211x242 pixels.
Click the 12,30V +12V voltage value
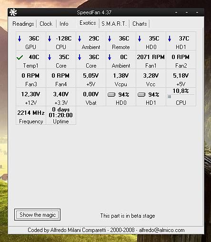(x=30, y=94)
